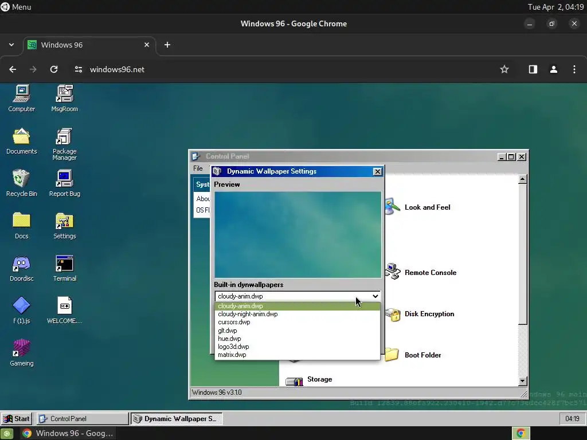Open Chrome three-dot menu

[x=574, y=69]
